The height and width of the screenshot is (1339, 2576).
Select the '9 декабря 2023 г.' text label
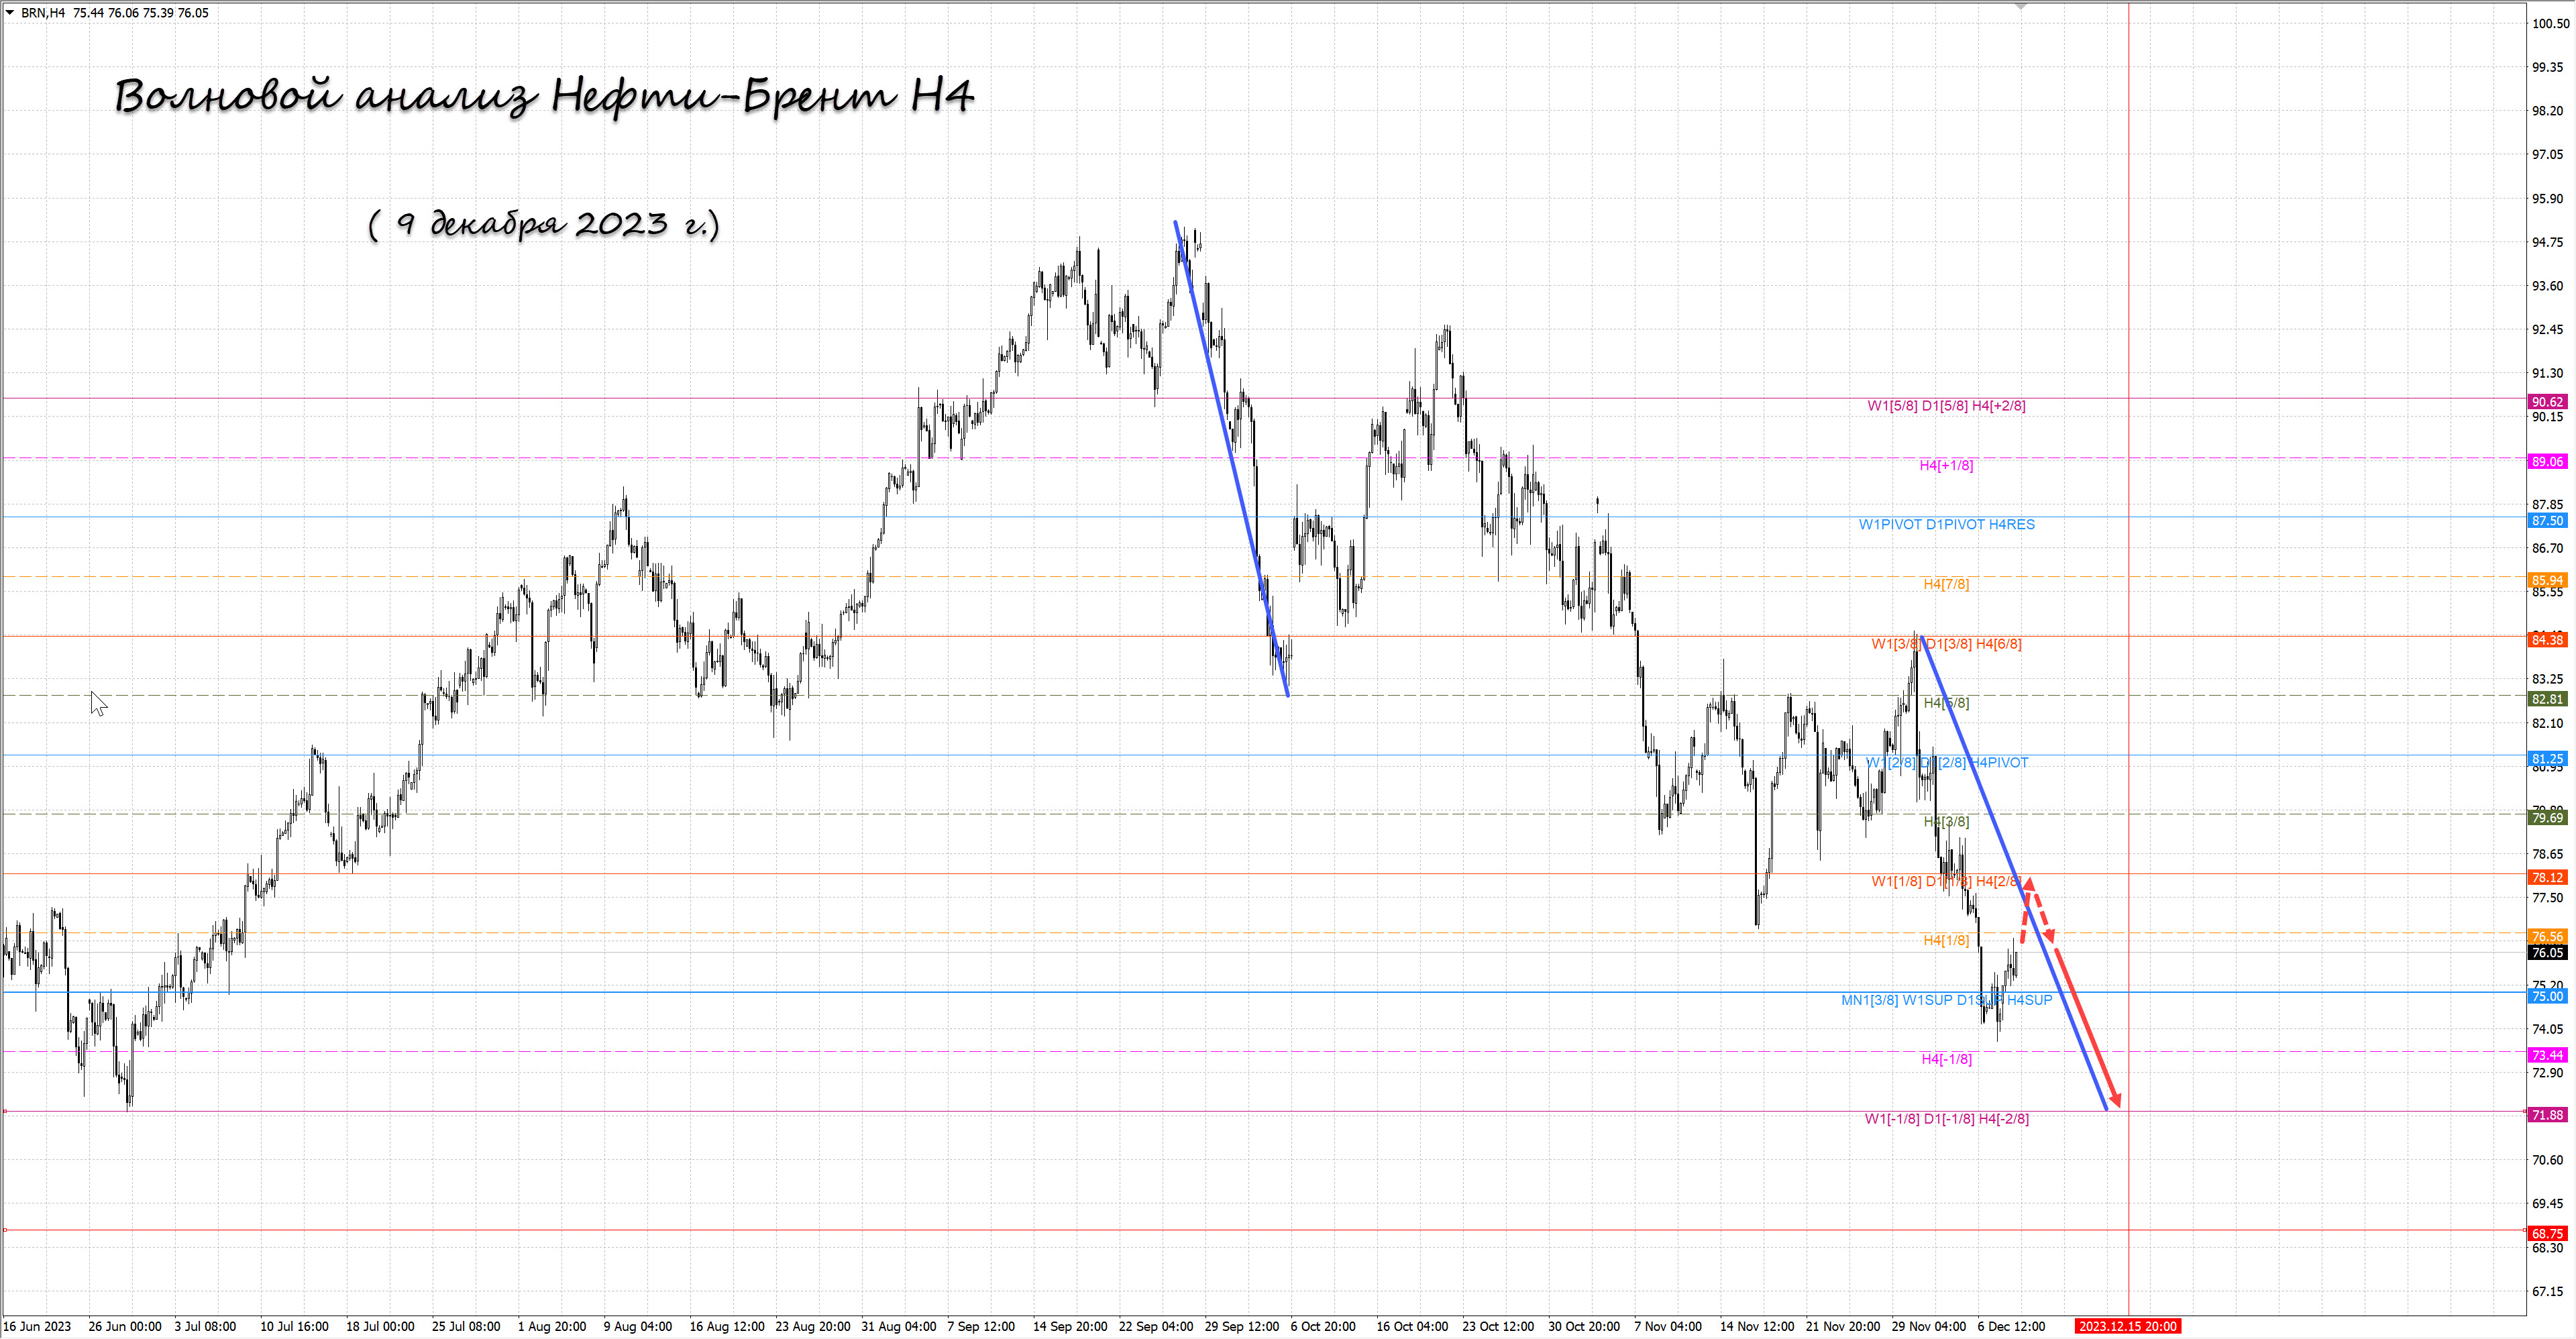(x=544, y=223)
